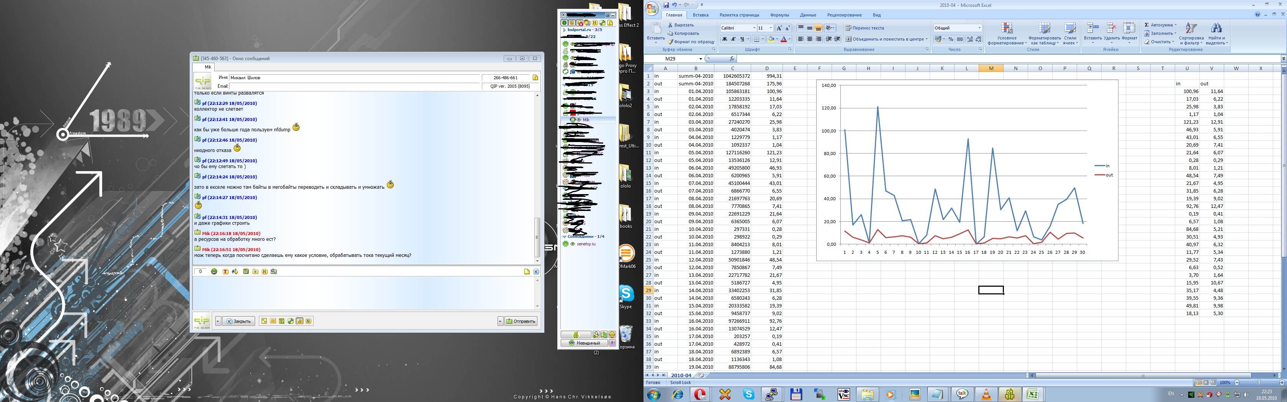Toggle underline (Ч) formatting
Image resolution: width=1287 pixels, height=402 pixels.
pos(742,39)
